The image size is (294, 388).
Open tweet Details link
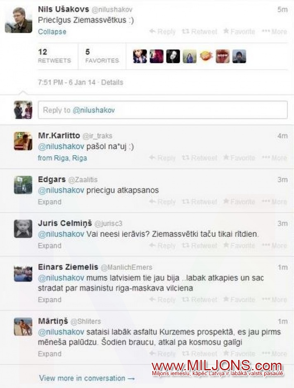point(112,83)
